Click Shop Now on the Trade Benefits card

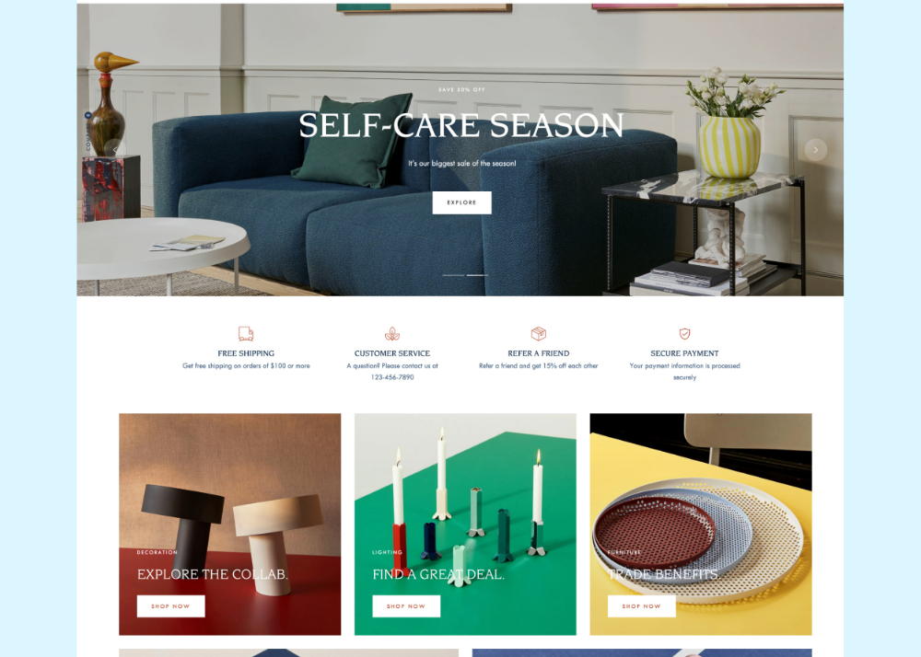[x=641, y=606]
